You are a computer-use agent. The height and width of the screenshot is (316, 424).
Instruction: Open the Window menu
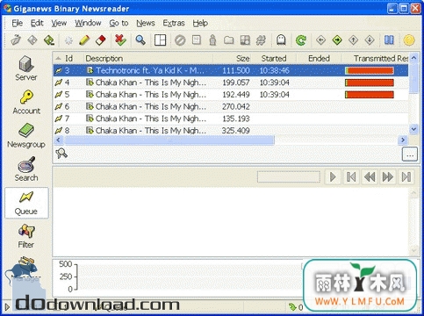(88, 23)
